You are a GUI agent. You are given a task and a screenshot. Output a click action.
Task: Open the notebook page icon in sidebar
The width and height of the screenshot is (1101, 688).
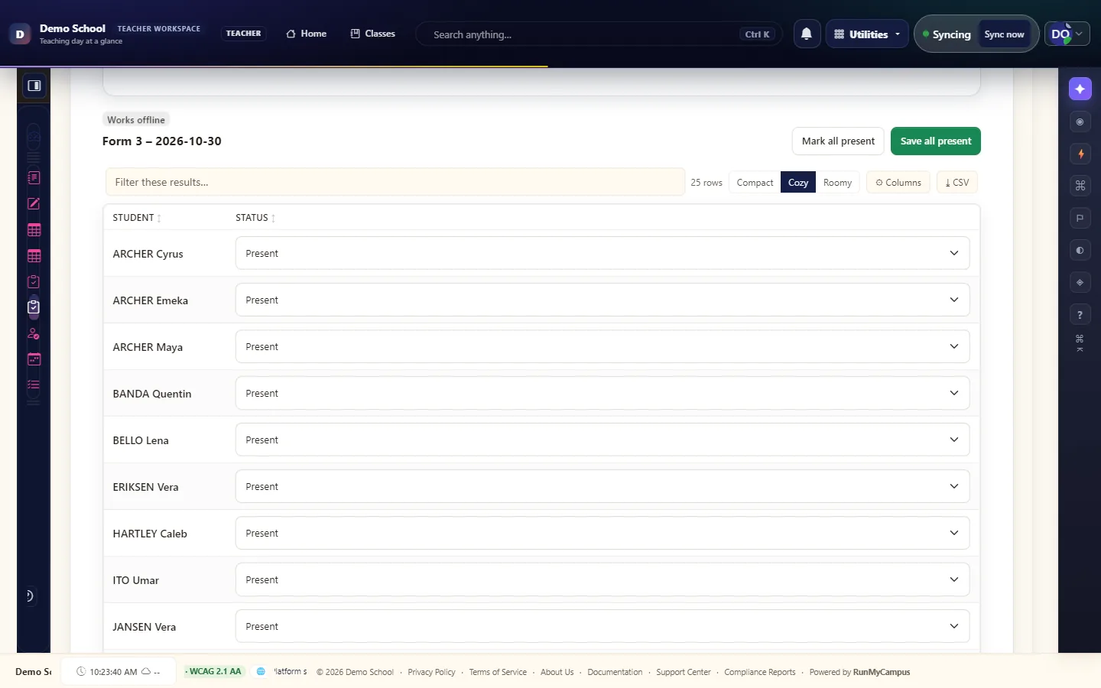click(x=34, y=177)
